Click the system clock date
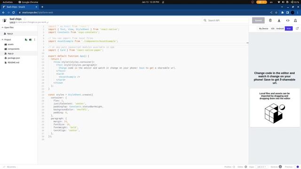The image size is (301, 169). coord(150,2)
